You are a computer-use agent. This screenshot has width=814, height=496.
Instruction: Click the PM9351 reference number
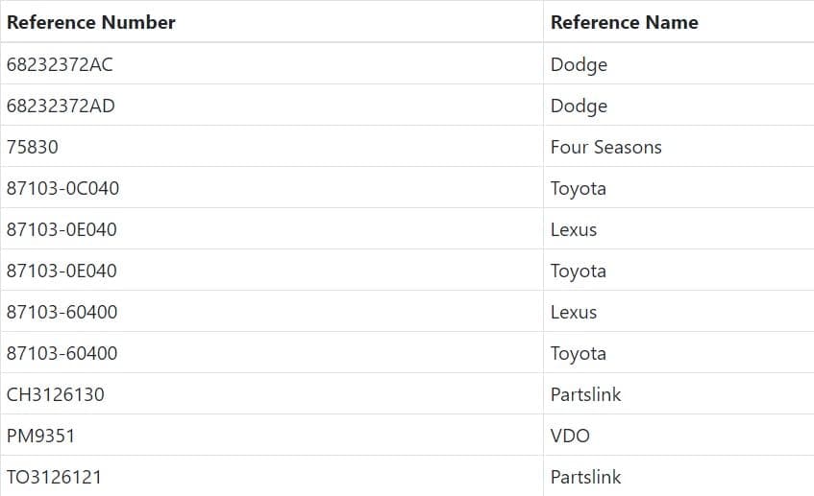click(x=40, y=437)
